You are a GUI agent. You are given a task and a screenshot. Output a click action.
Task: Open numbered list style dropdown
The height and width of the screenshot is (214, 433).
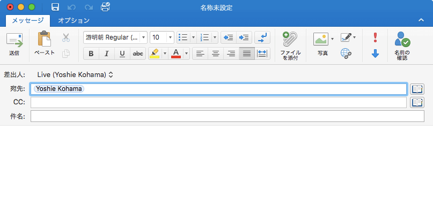tap(215, 37)
